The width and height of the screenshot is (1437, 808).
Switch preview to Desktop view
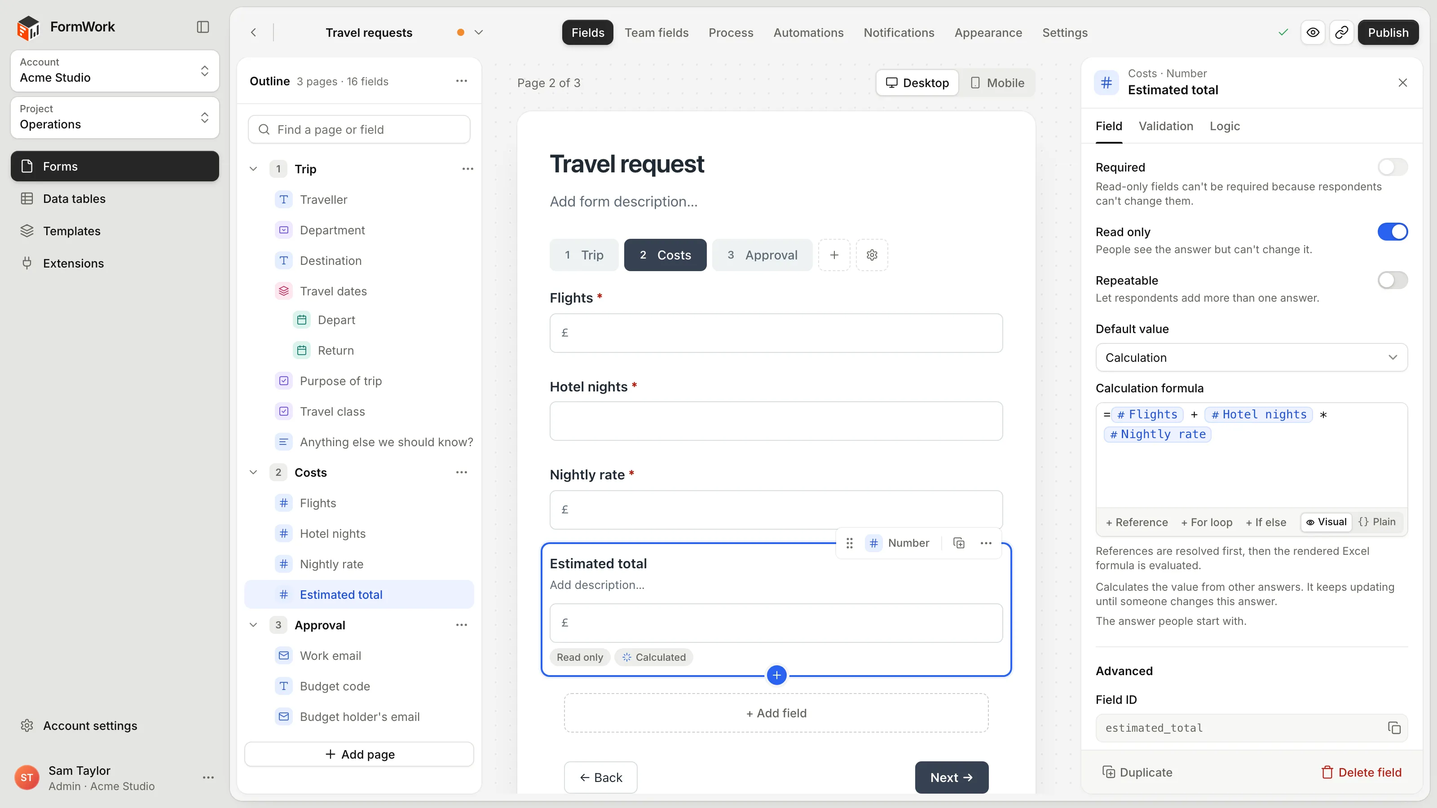click(x=917, y=83)
